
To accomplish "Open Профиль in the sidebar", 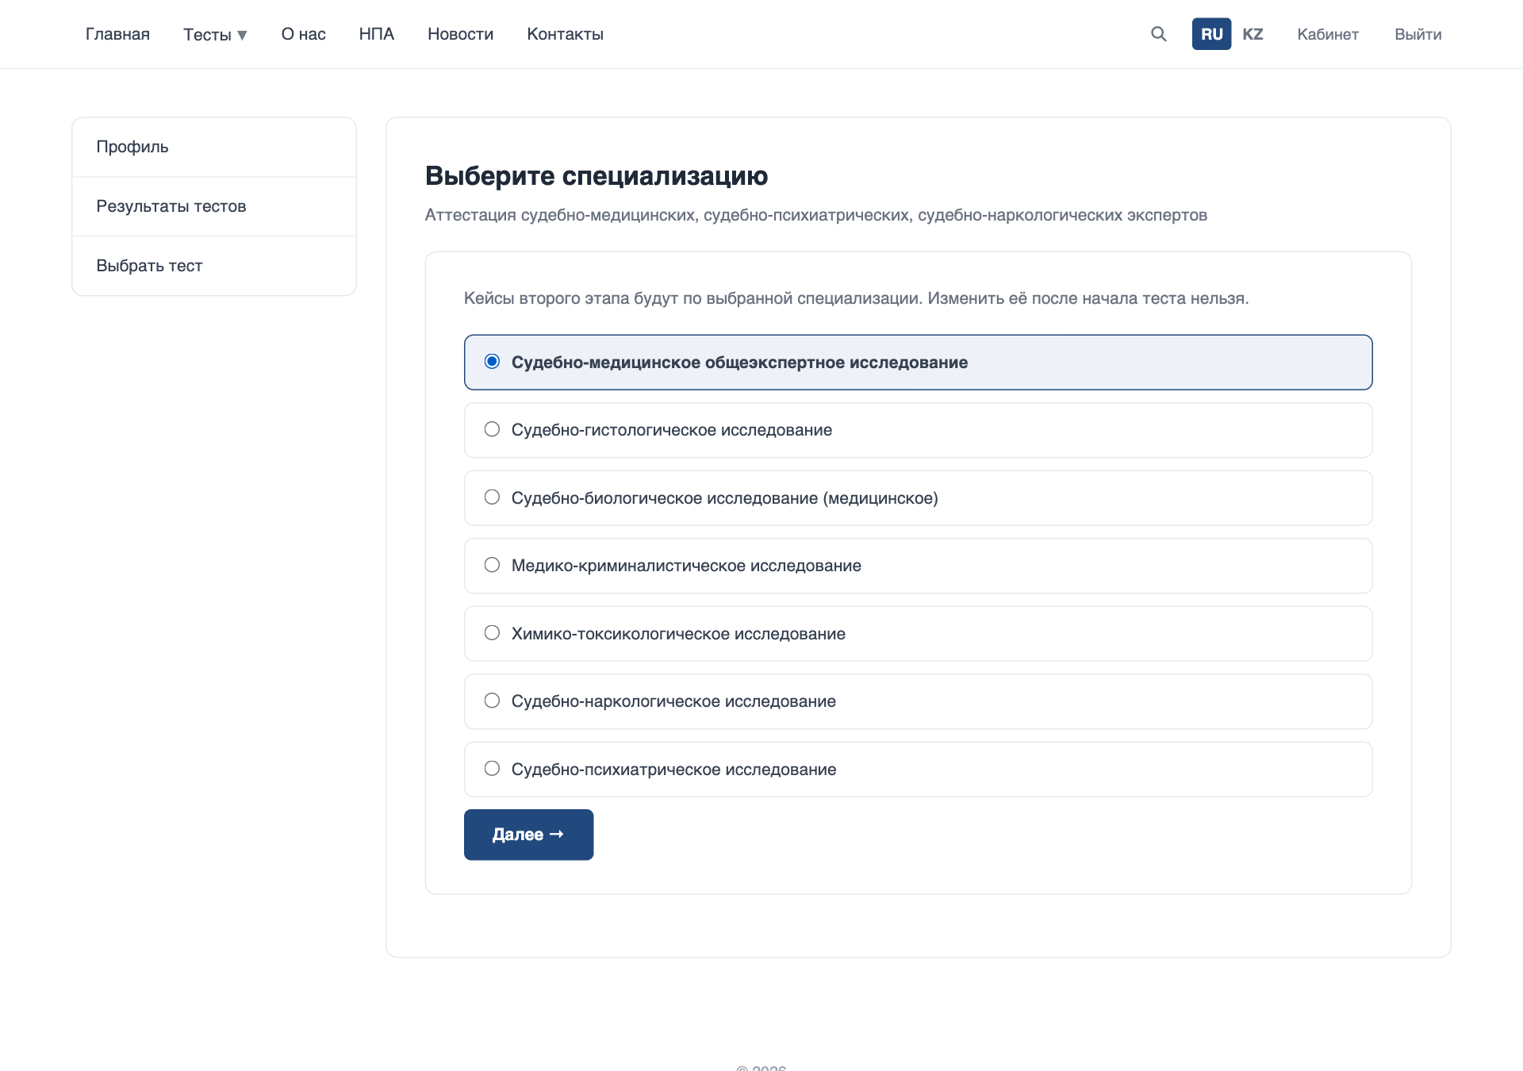I will [x=214, y=147].
